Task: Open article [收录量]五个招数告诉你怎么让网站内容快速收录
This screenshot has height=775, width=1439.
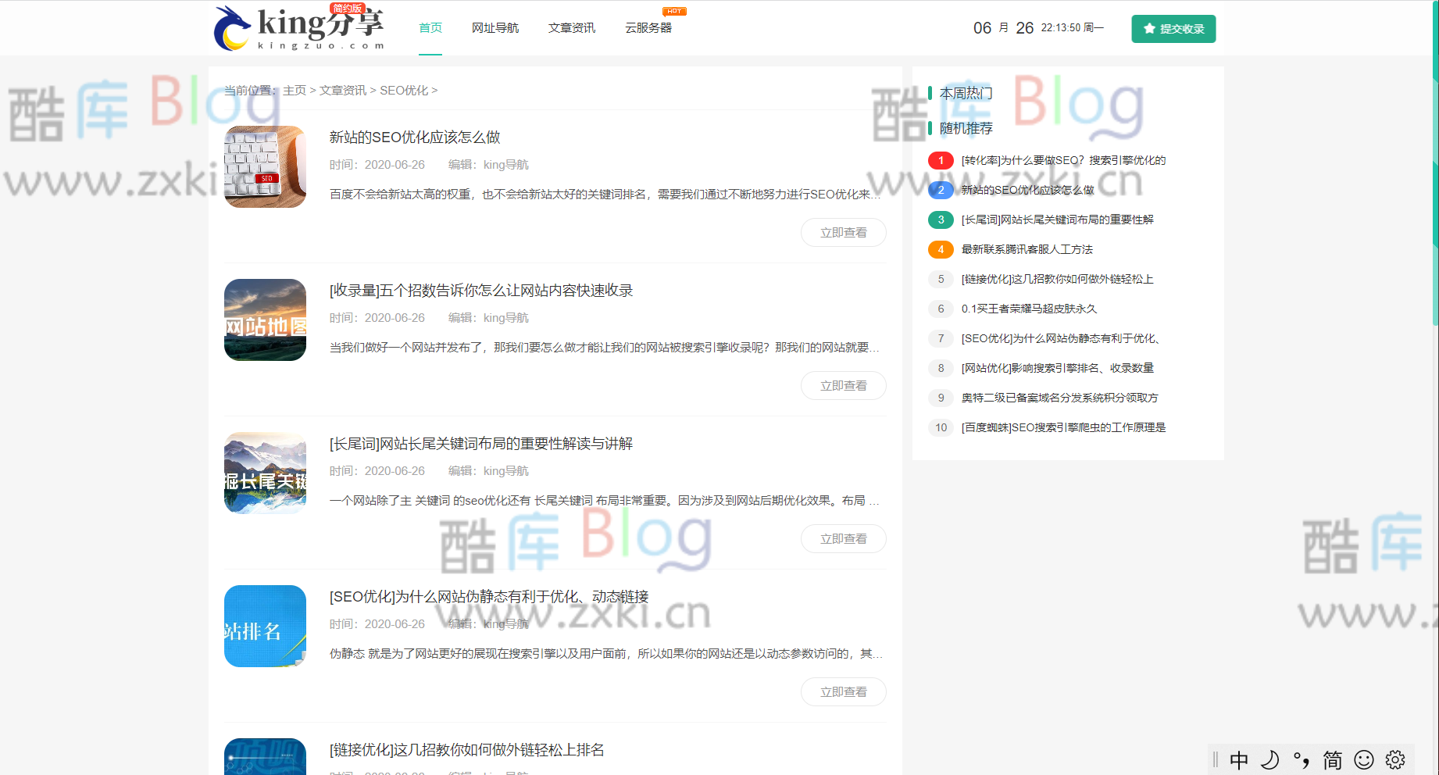Action: pos(480,291)
